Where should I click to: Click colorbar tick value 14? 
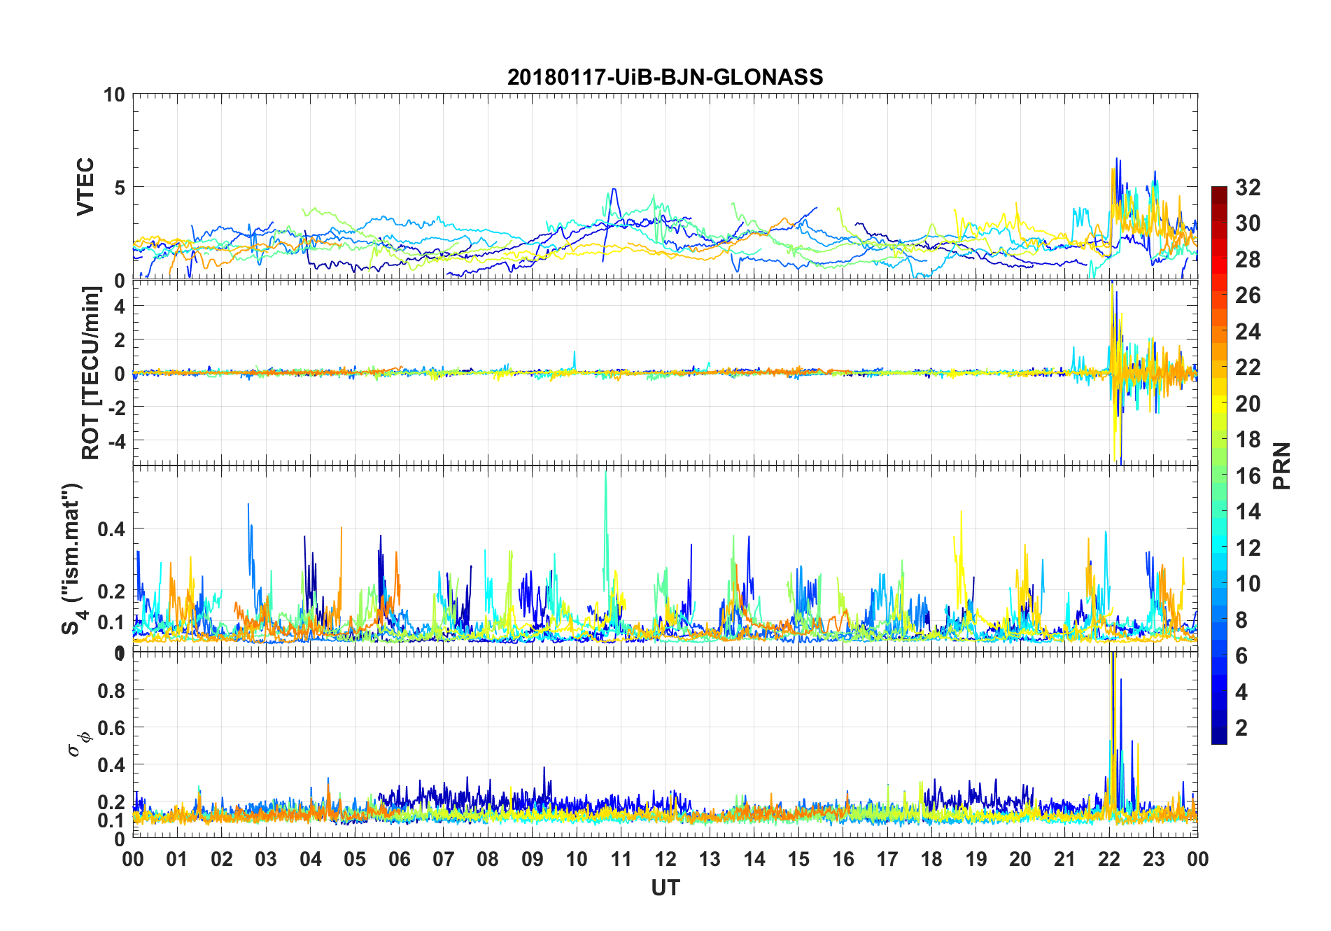1248,512
